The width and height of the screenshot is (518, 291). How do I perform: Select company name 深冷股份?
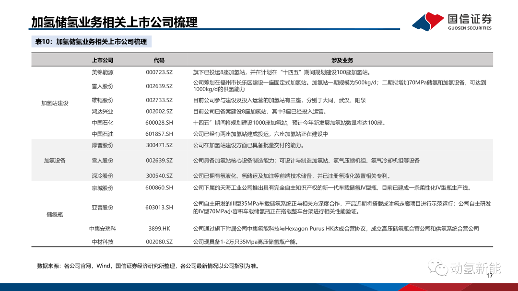pyautogui.click(x=103, y=176)
